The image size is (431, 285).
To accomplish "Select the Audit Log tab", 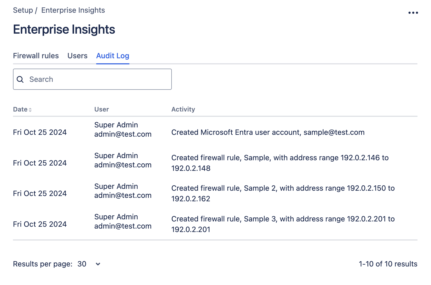I will 113,56.
